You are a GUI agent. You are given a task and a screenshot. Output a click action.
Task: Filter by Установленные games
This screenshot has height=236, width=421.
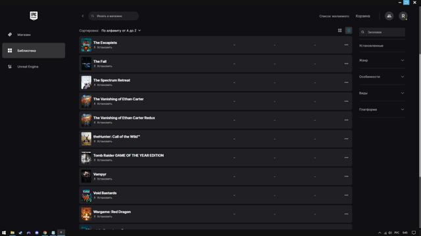click(371, 46)
